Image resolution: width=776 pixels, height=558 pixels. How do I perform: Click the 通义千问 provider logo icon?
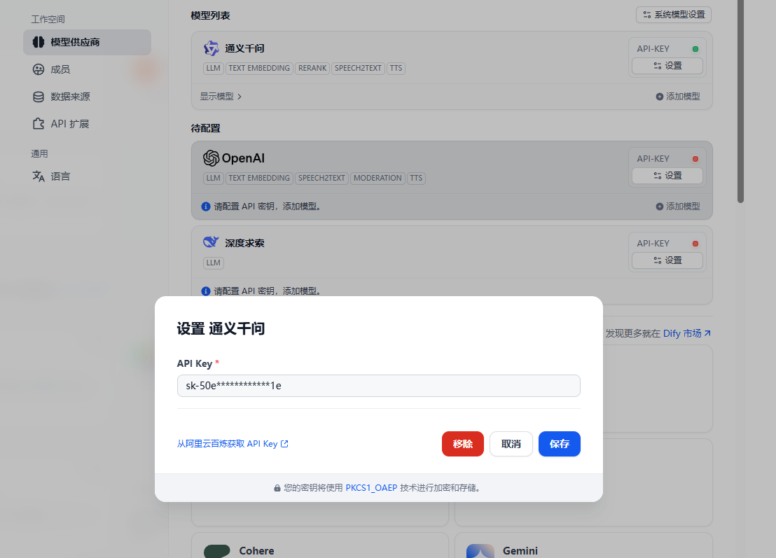(x=212, y=48)
